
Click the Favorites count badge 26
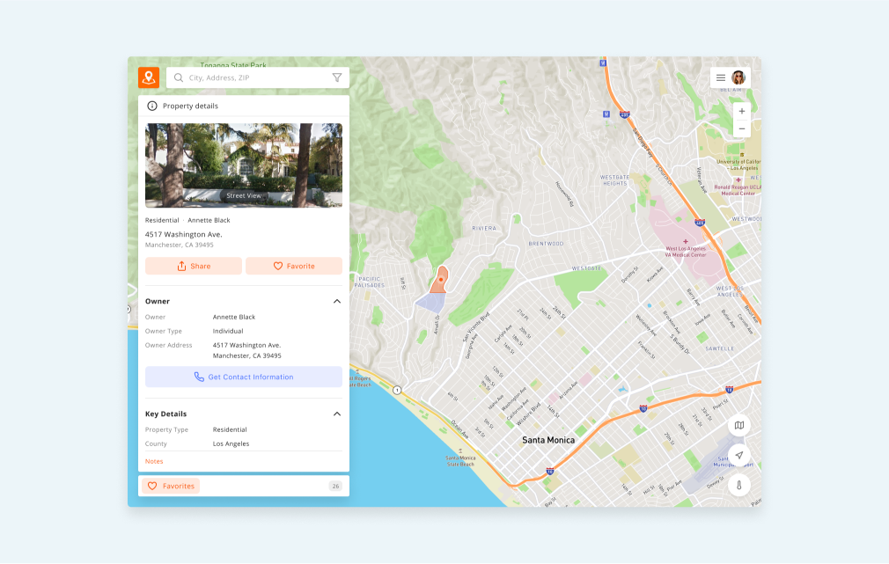tap(335, 487)
